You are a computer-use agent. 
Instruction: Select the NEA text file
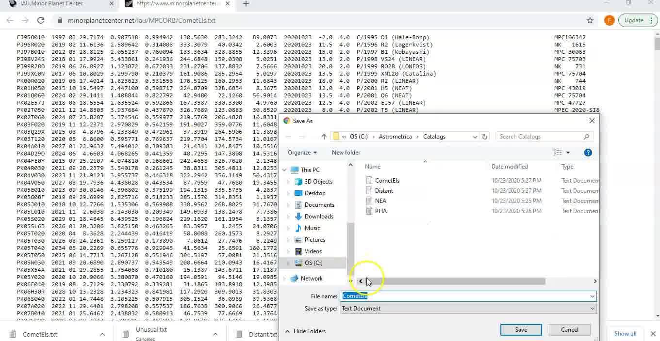380,201
